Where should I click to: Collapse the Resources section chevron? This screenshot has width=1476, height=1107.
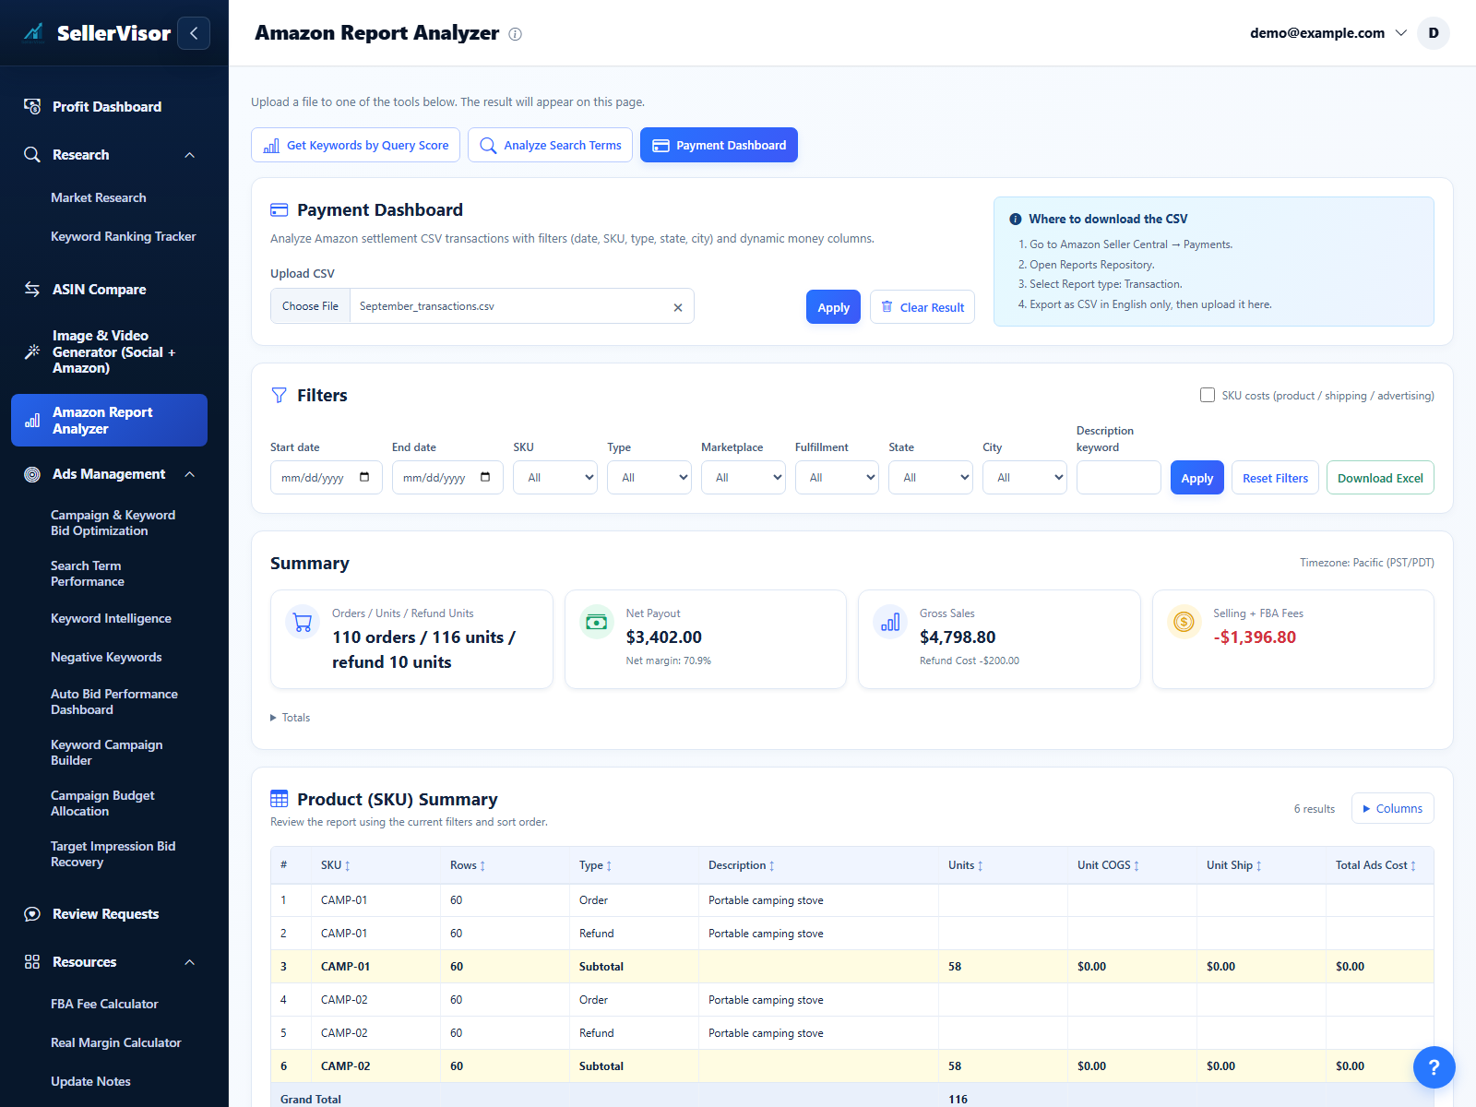pyautogui.click(x=190, y=962)
